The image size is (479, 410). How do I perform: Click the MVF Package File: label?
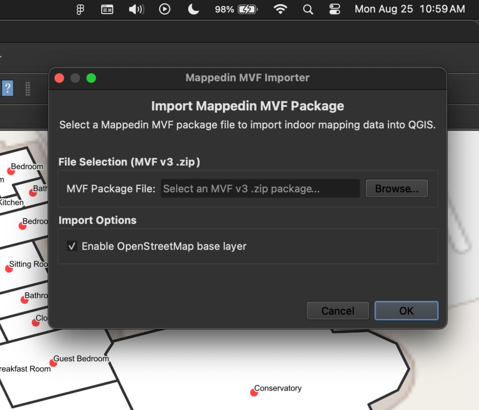coord(111,189)
